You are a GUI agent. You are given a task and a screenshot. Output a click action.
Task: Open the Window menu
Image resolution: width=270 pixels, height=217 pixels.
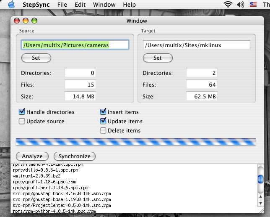pyautogui.click(x=104, y=5)
